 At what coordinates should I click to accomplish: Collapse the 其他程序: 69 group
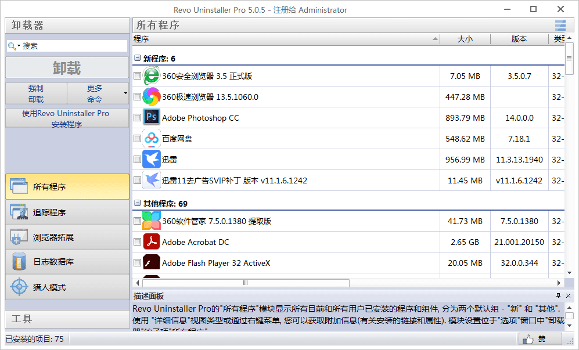[138, 203]
